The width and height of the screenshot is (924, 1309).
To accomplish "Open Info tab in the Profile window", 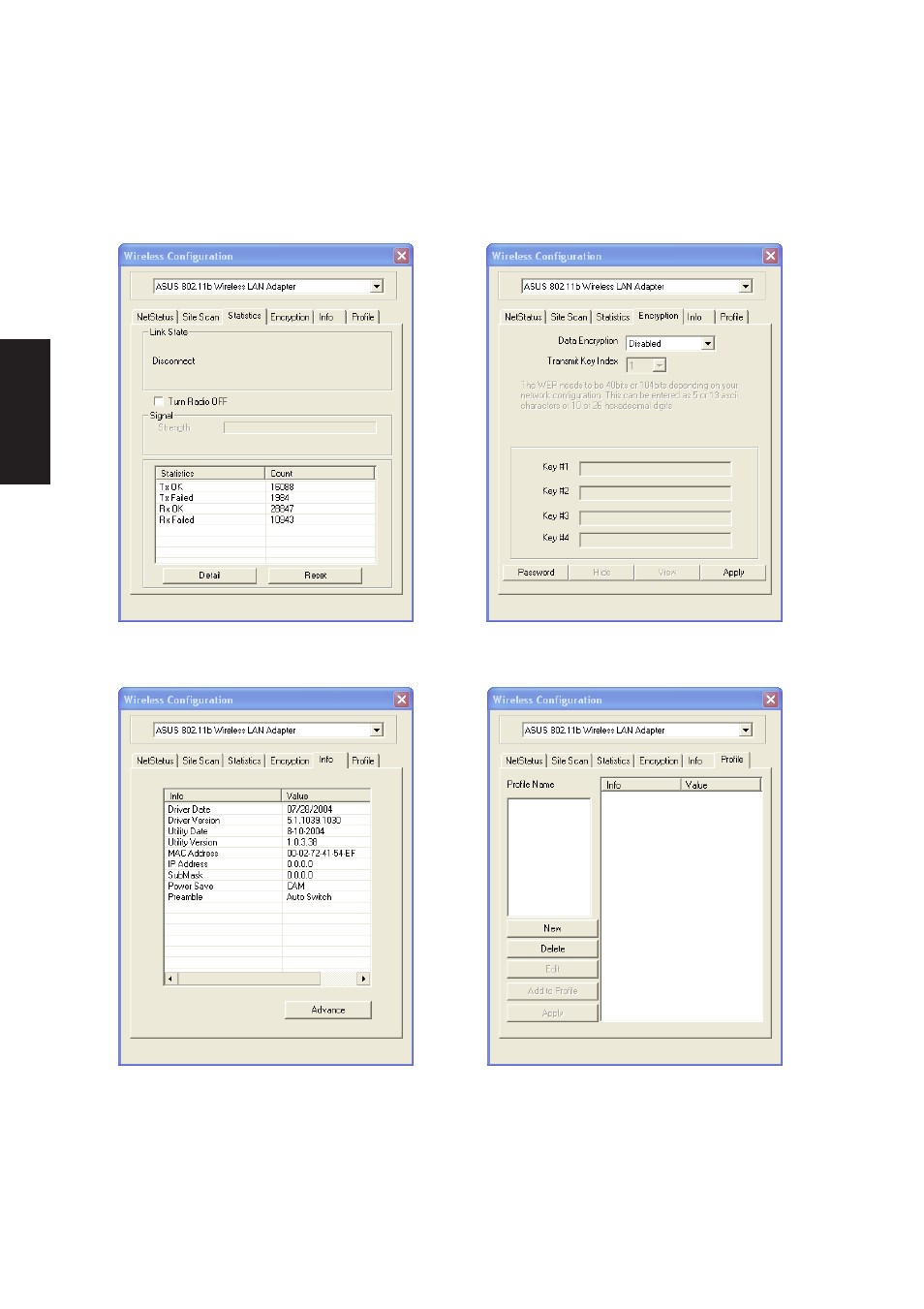I will (695, 761).
